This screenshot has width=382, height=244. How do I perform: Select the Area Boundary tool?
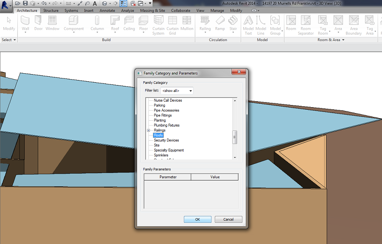coord(354,25)
